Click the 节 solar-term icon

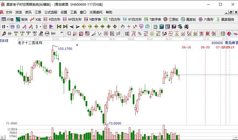tap(141, 27)
